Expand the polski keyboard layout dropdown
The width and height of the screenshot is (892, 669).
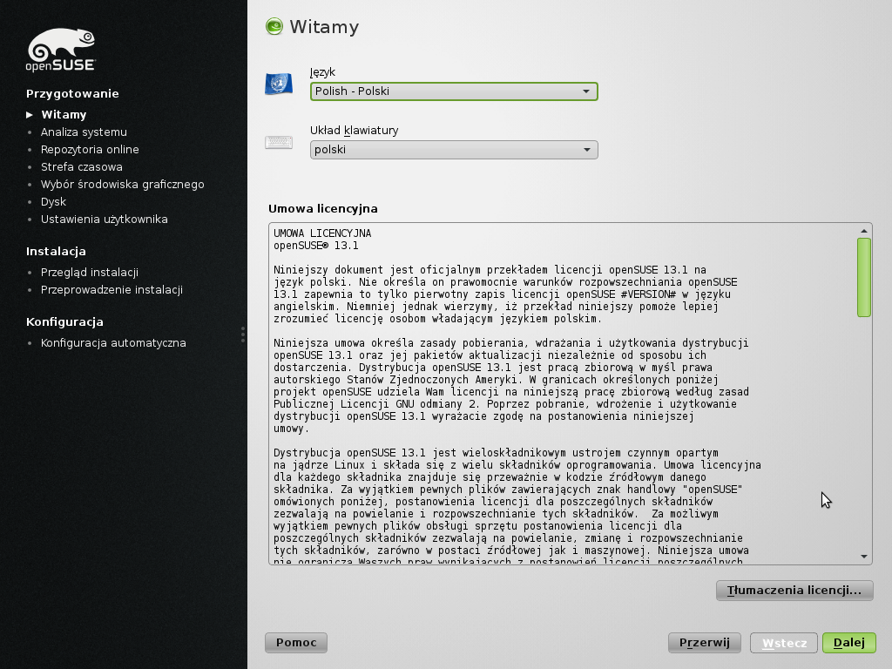pyautogui.click(x=454, y=150)
